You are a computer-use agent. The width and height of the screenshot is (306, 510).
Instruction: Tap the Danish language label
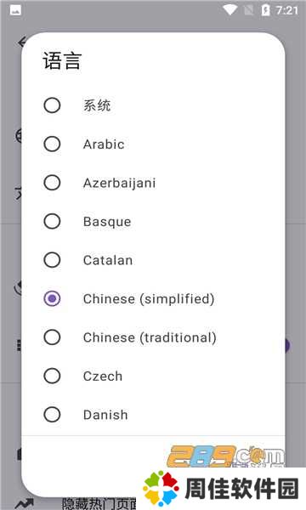click(105, 415)
